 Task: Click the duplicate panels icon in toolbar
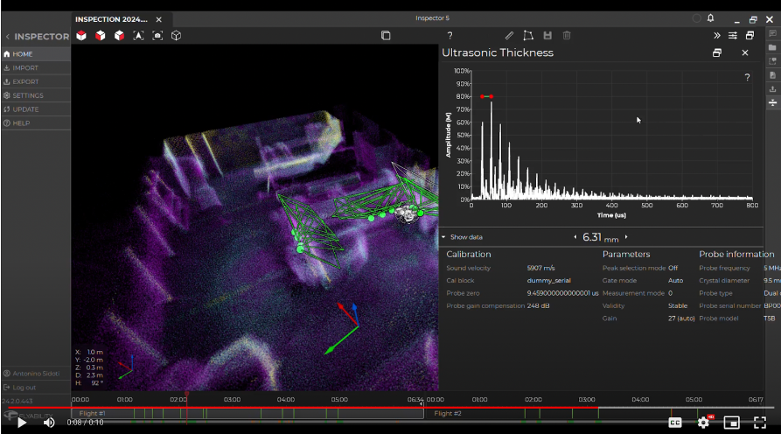386,35
